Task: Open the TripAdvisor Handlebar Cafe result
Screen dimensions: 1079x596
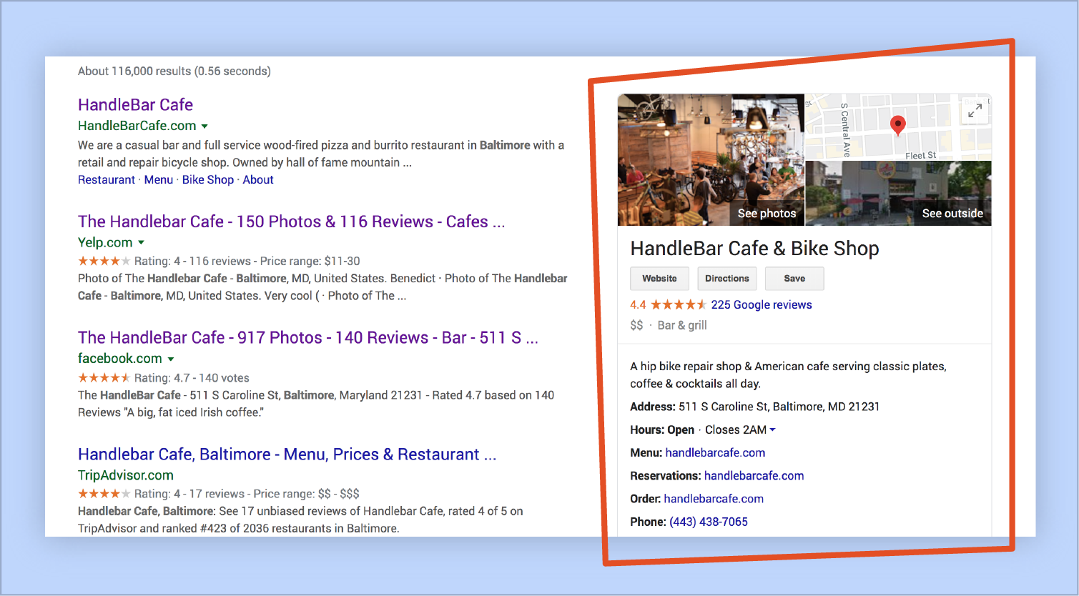Action: pos(287,455)
